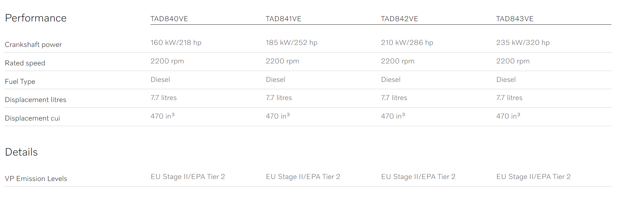
Task: Click the 210 kW/286 hp value
Action: [407, 43]
